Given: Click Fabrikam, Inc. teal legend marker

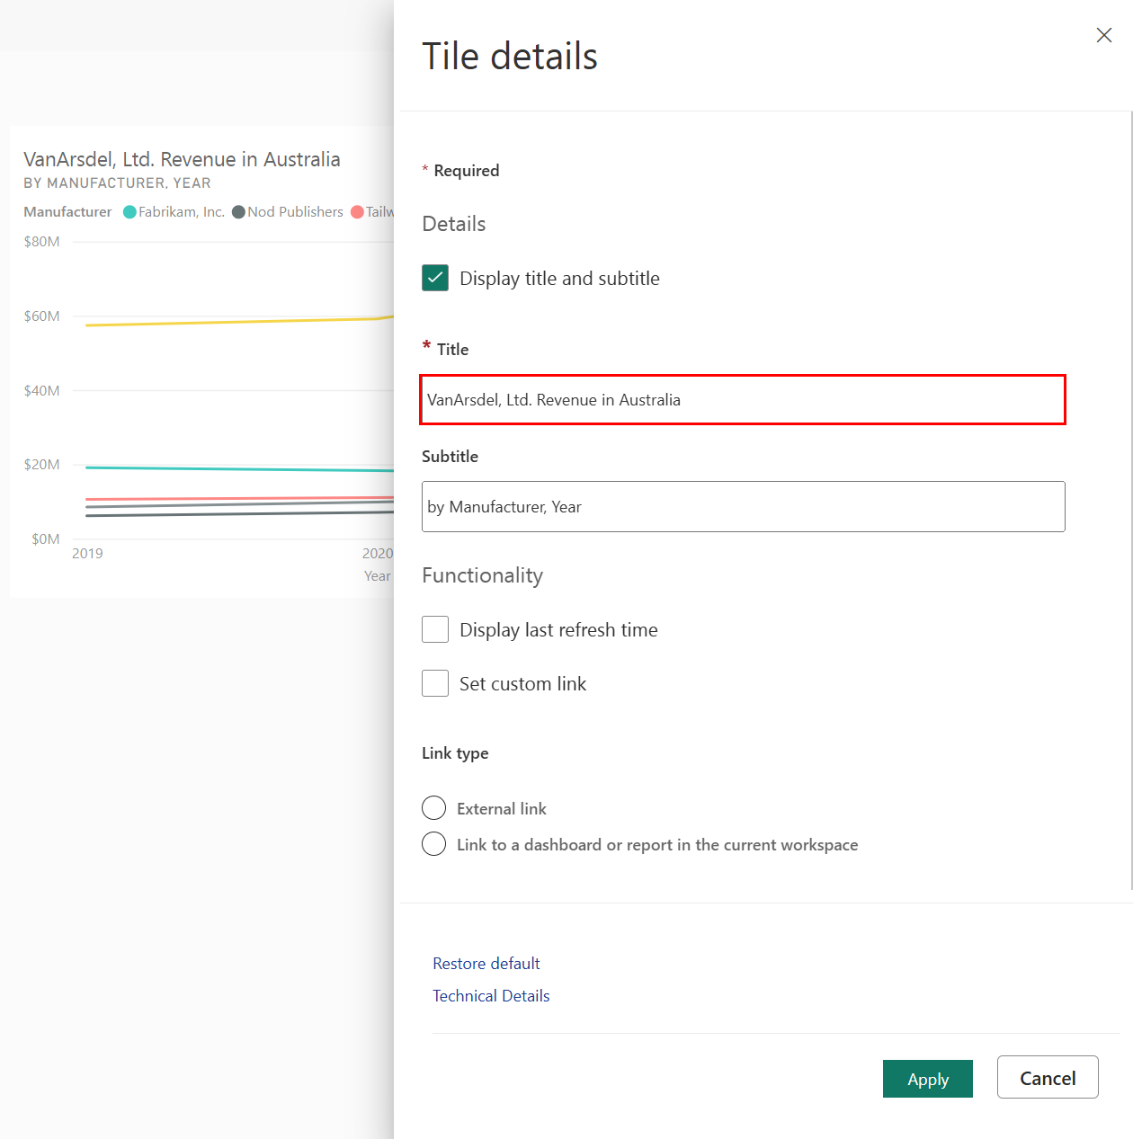Looking at the screenshot, I should (x=129, y=212).
